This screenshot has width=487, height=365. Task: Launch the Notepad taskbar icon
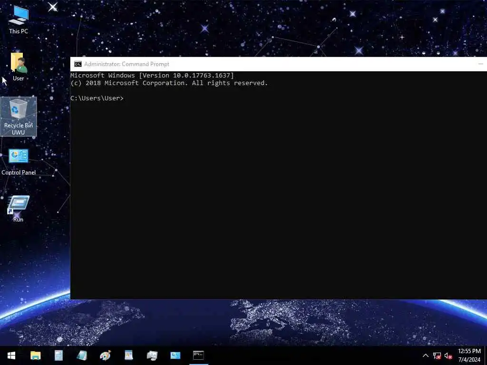(82, 355)
